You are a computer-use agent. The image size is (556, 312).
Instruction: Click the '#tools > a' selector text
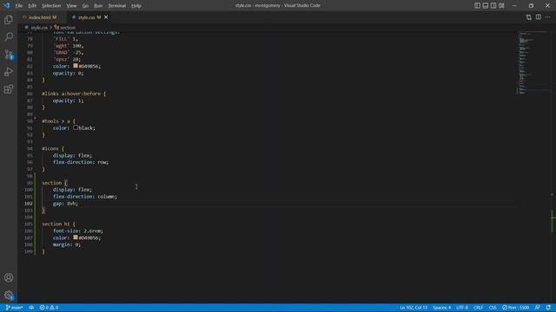tap(56, 121)
